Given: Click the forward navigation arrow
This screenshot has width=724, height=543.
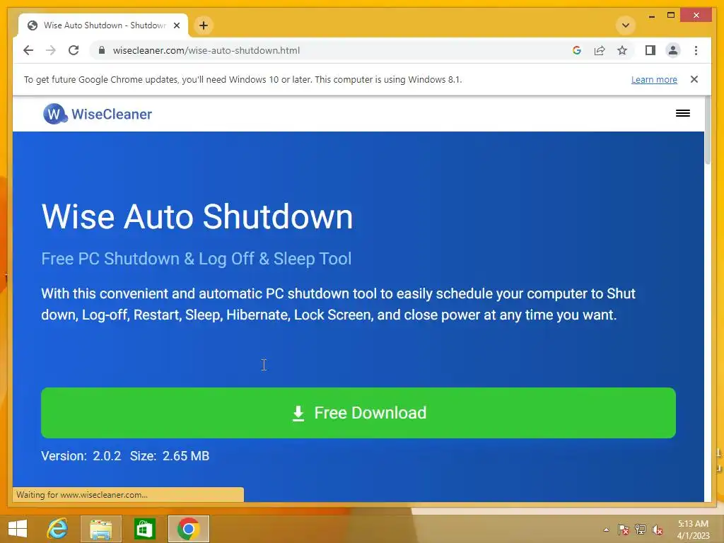Looking at the screenshot, I should pos(51,50).
